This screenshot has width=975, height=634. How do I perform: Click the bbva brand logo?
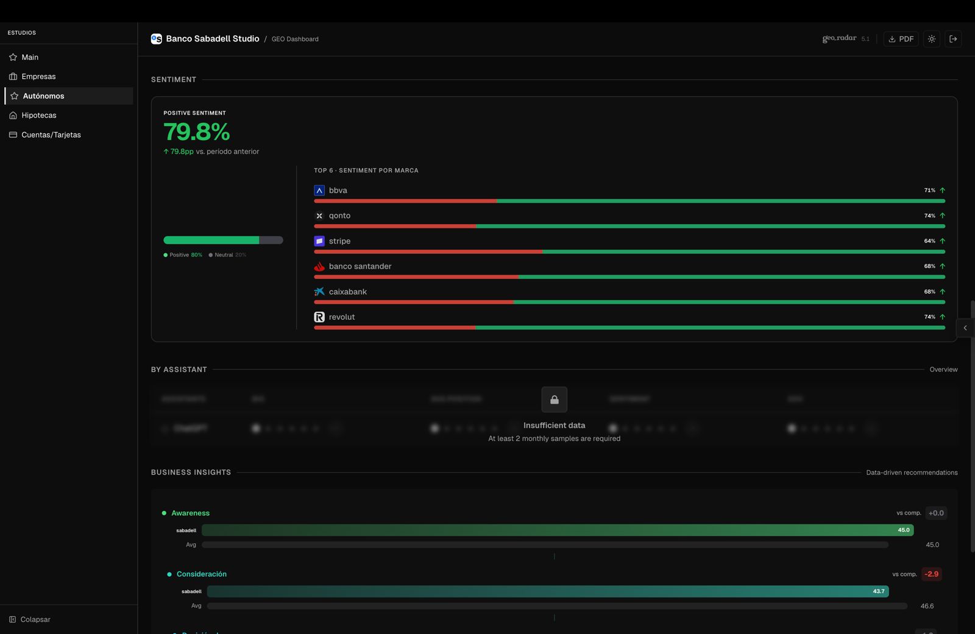coord(319,191)
